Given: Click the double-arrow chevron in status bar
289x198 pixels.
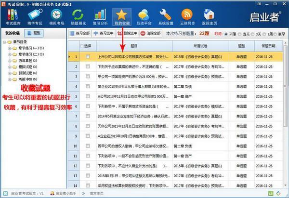Looking at the screenshot, I should coord(83,193).
